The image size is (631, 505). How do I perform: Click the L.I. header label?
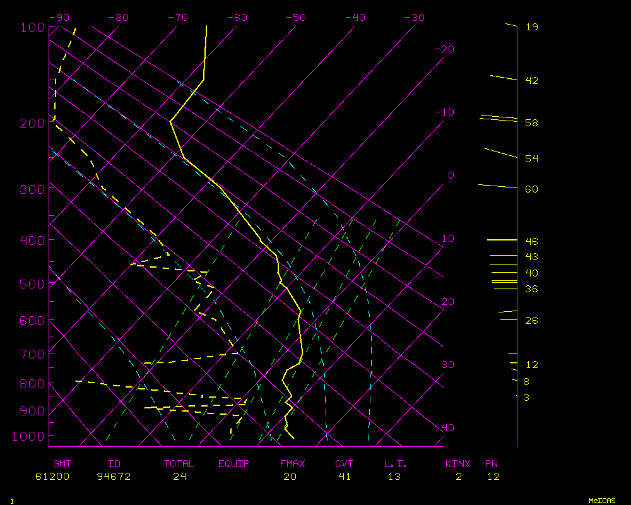click(x=396, y=464)
